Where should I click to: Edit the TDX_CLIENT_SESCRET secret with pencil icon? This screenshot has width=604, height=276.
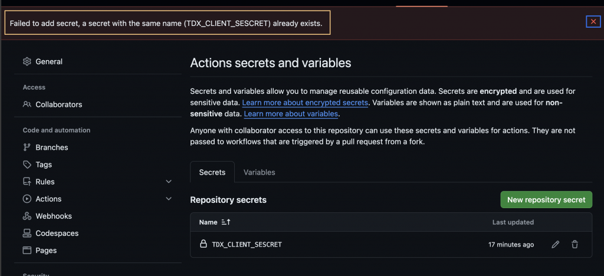point(555,244)
